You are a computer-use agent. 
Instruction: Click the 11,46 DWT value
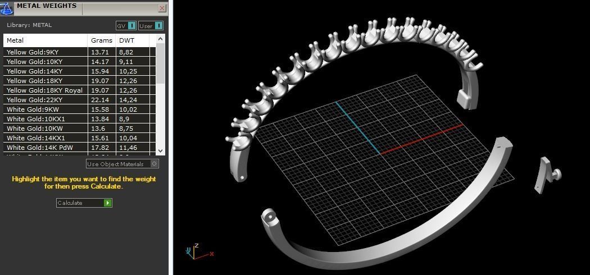pyautogui.click(x=128, y=148)
